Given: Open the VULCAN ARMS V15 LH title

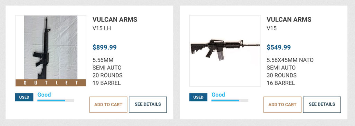Looking at the screenshot, I should [x=115, y=19].
